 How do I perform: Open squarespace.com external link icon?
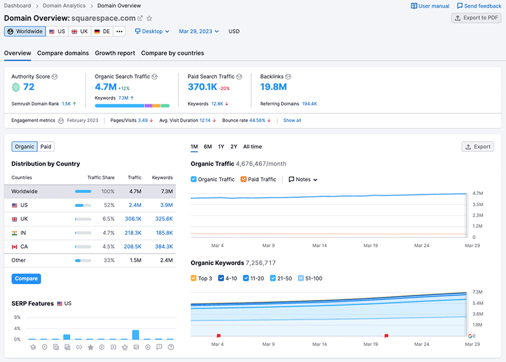click(140, 18)
